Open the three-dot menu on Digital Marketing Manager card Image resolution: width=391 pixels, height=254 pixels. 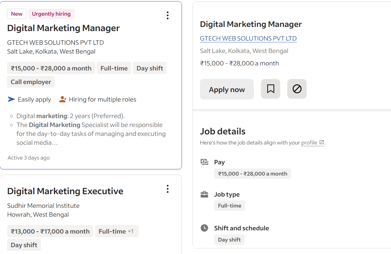pyautogui.click(x=168, y=15)
